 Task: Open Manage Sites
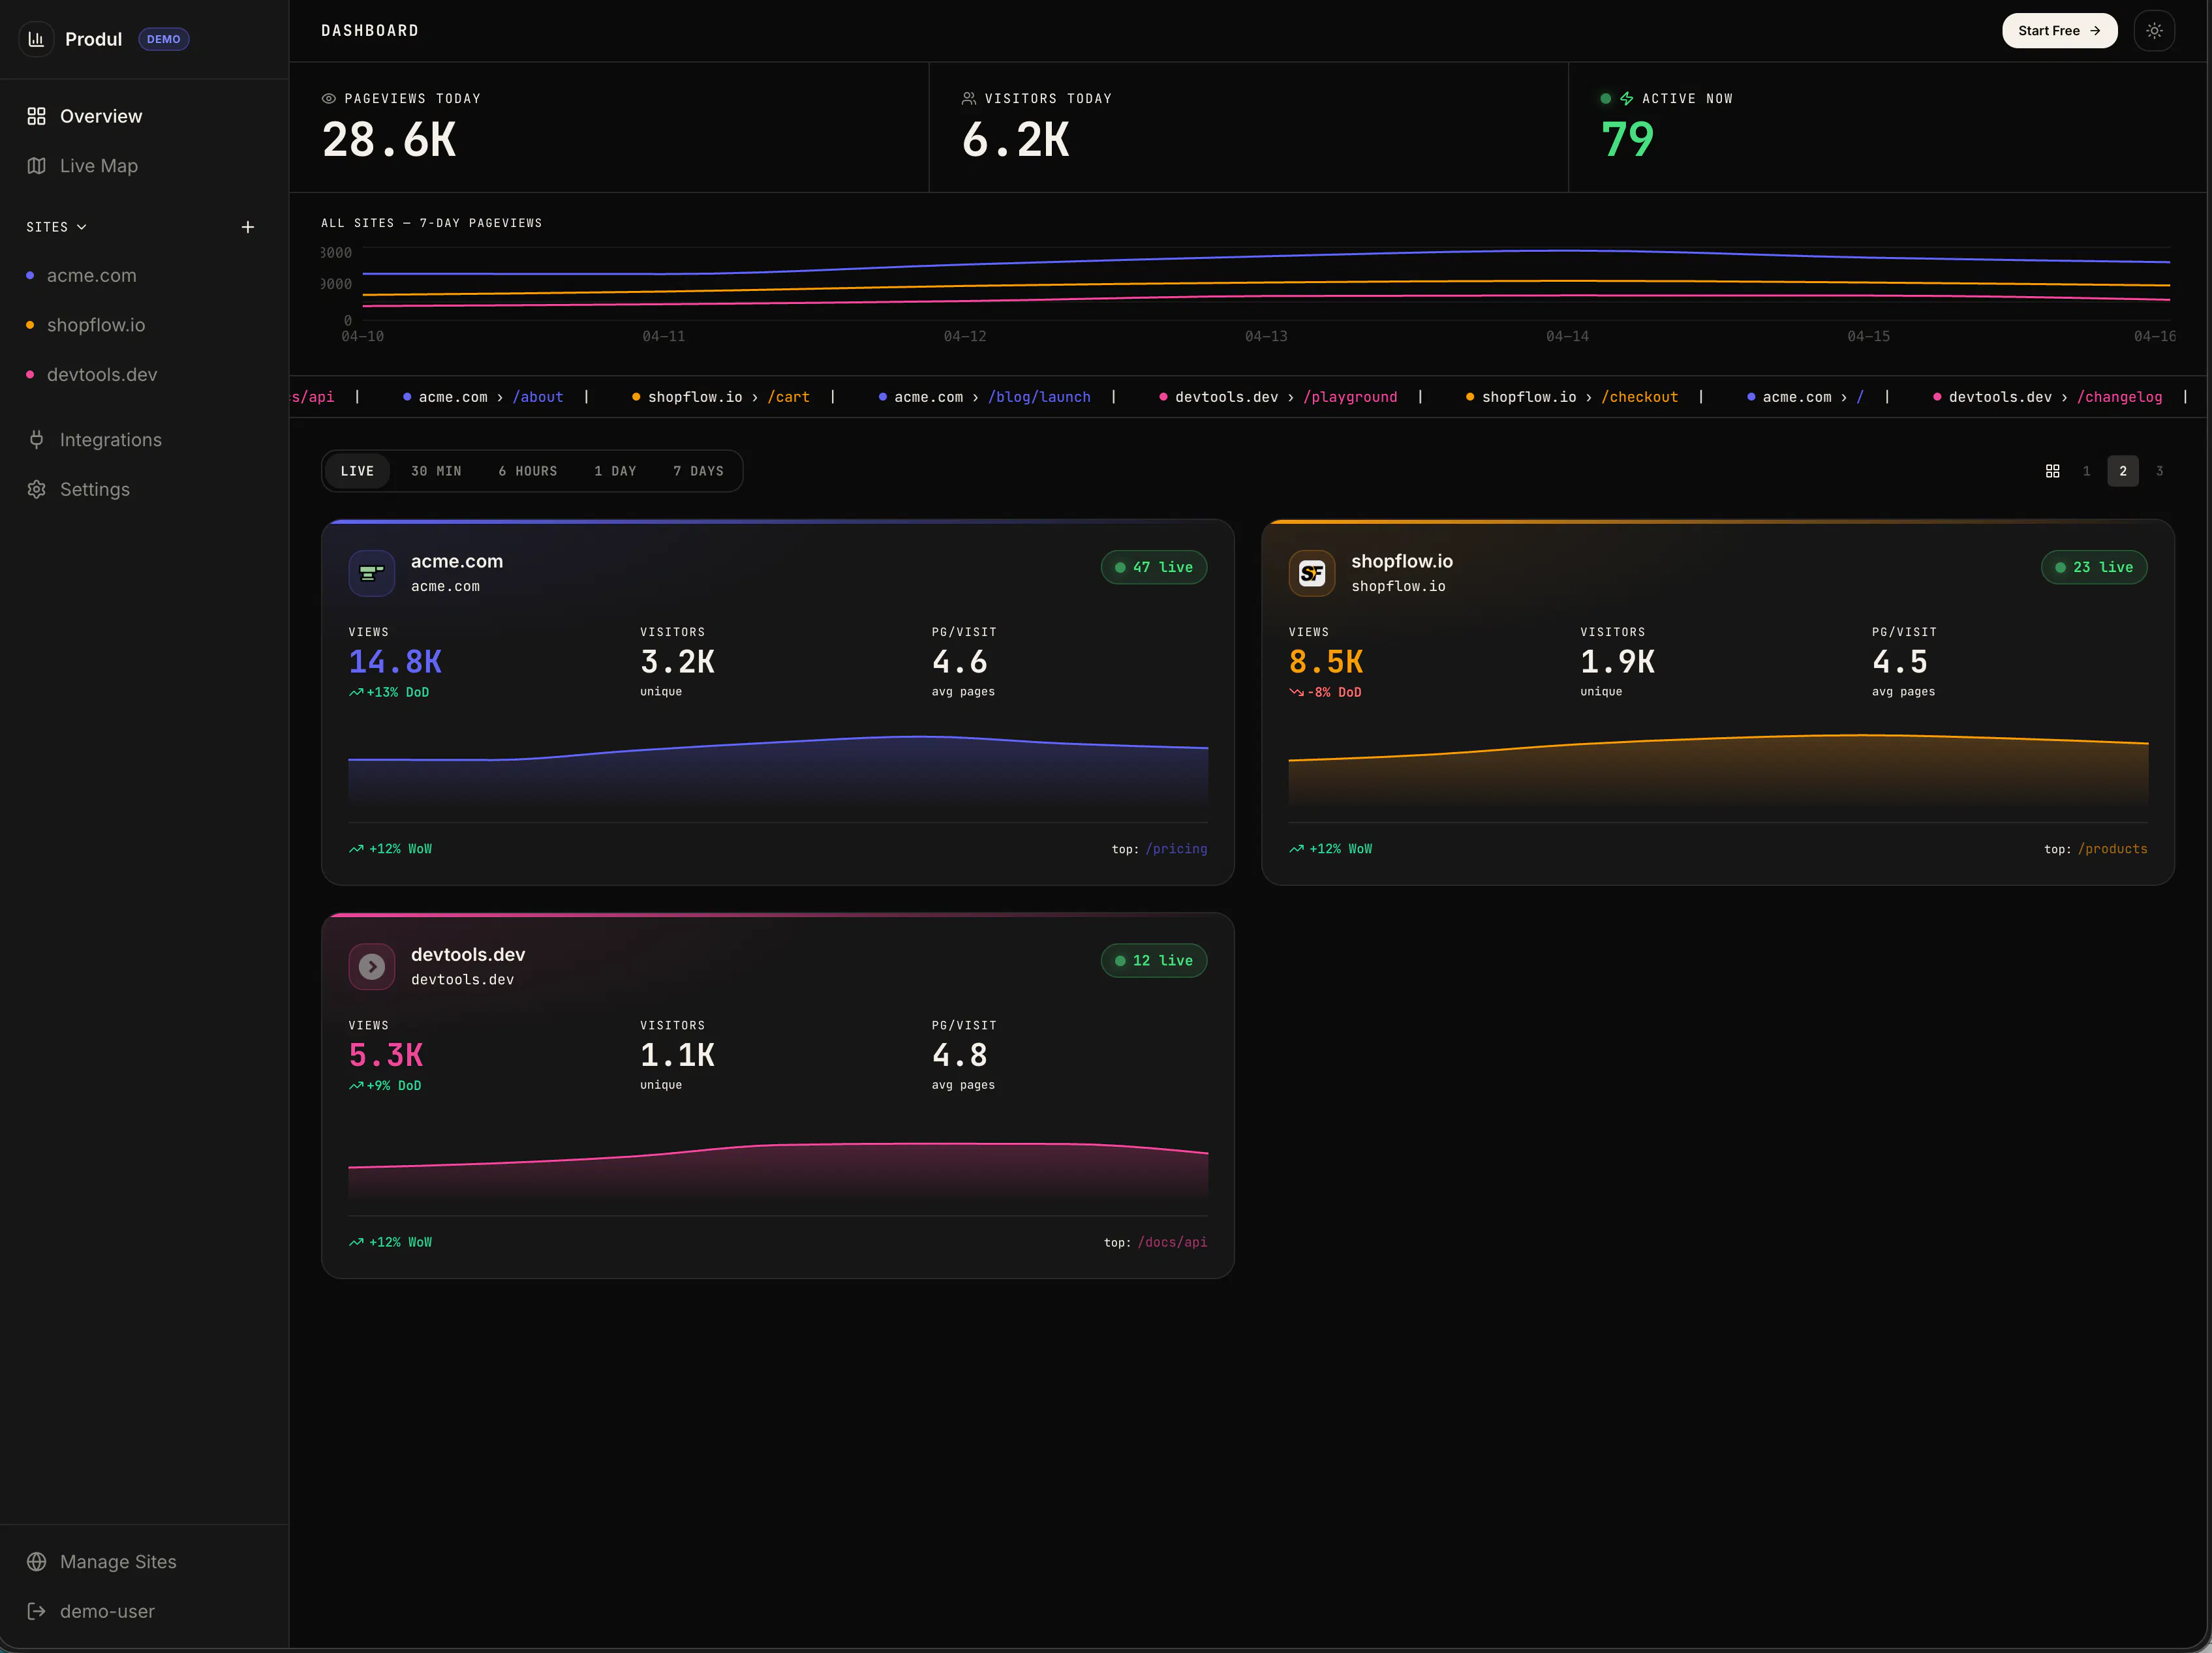pos(118,1562)
